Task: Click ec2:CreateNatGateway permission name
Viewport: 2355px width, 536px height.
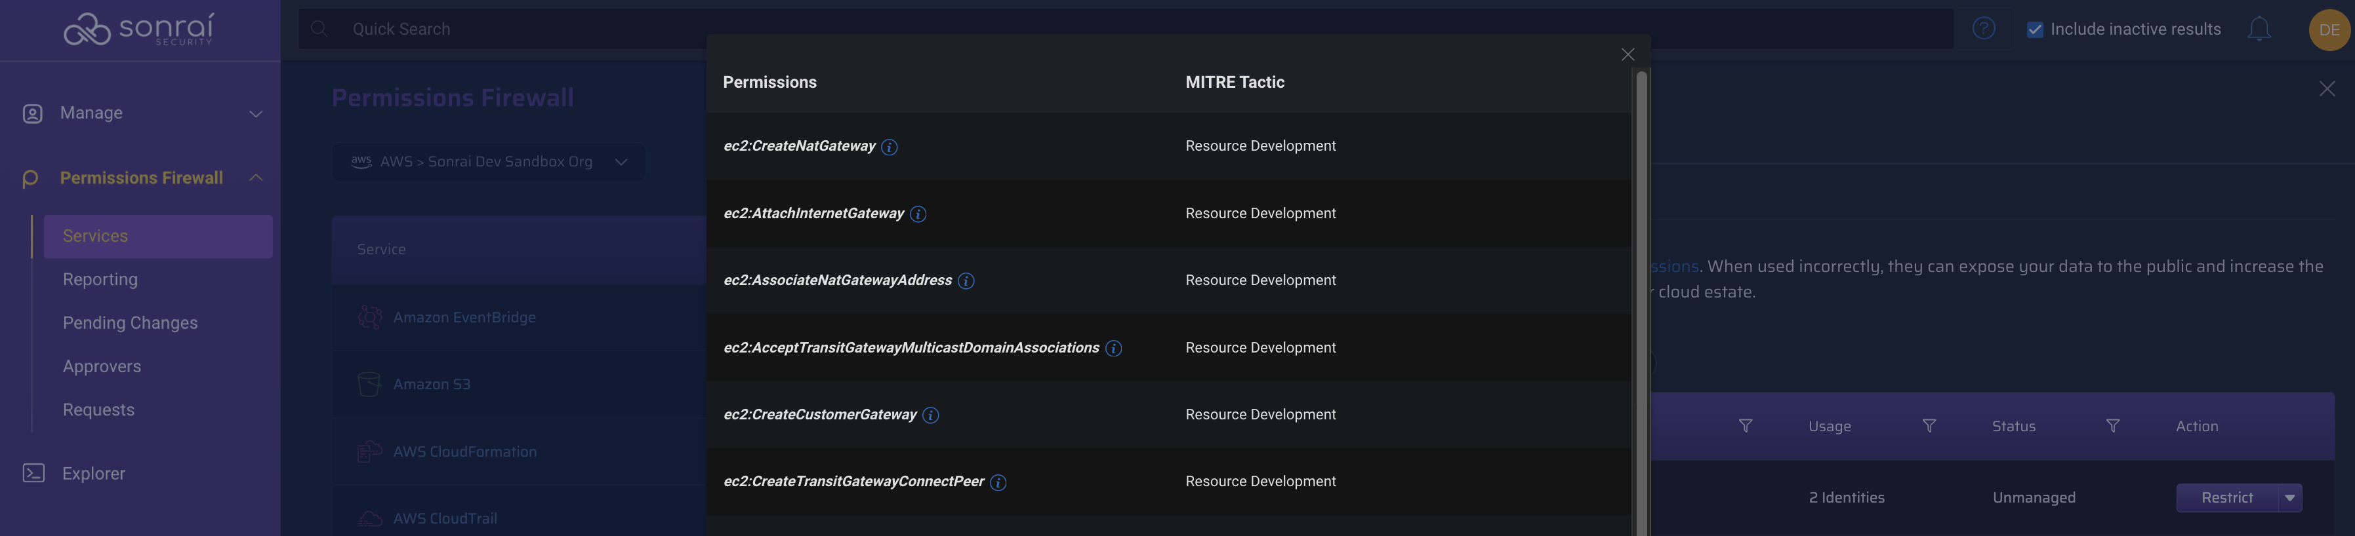Action: tap(799, 146)
